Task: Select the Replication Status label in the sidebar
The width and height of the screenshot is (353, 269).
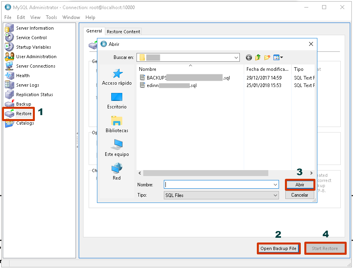Action: pyautogui.click(x=34, y=95)
